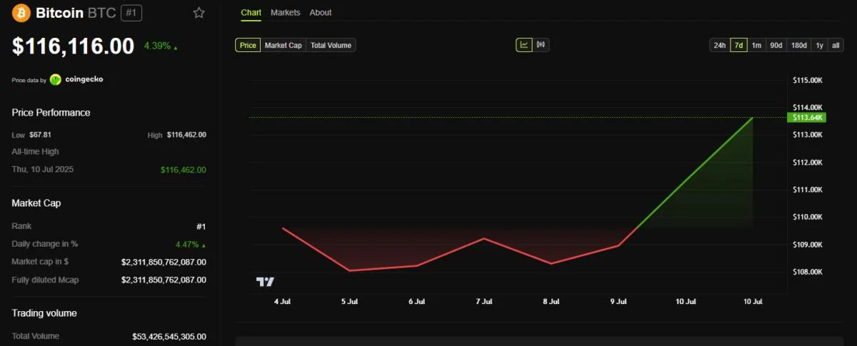The width and height of the screenshot is (857, 346).
Task: Set chart range to 90d
Action: click(x=776, y=45)
